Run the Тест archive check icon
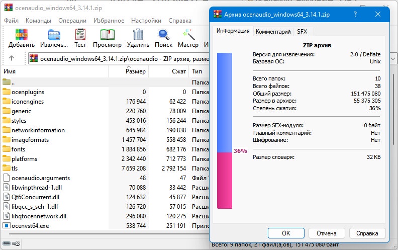This screenshot has width=398, height=250. tap(80, 34)
